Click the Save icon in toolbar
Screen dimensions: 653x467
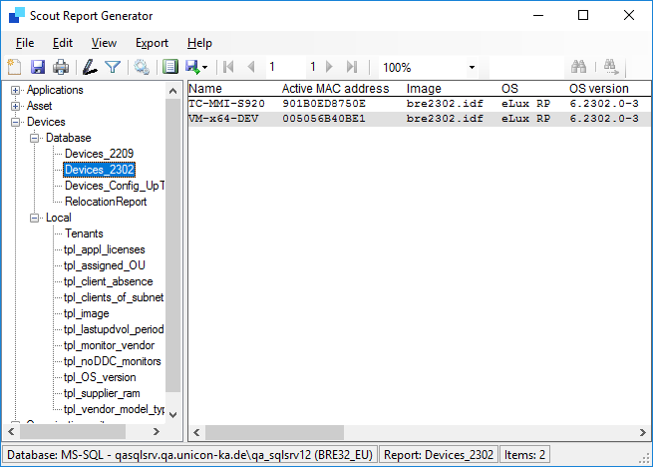click(x=38, y=67)
